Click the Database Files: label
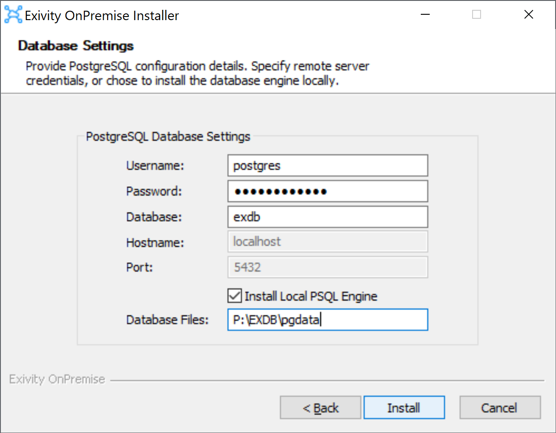Screen dimensions: 556x433 pyautogui.click(x=167, y=320)
